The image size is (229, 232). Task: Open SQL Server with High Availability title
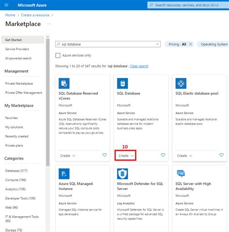point(193,186)
